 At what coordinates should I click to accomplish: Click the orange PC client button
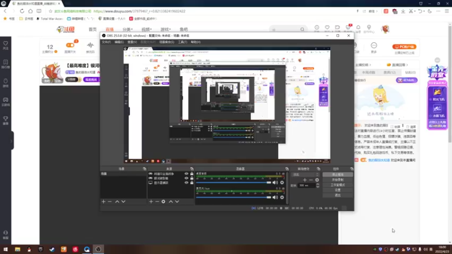pyautogui.click(x=404, y=47)
